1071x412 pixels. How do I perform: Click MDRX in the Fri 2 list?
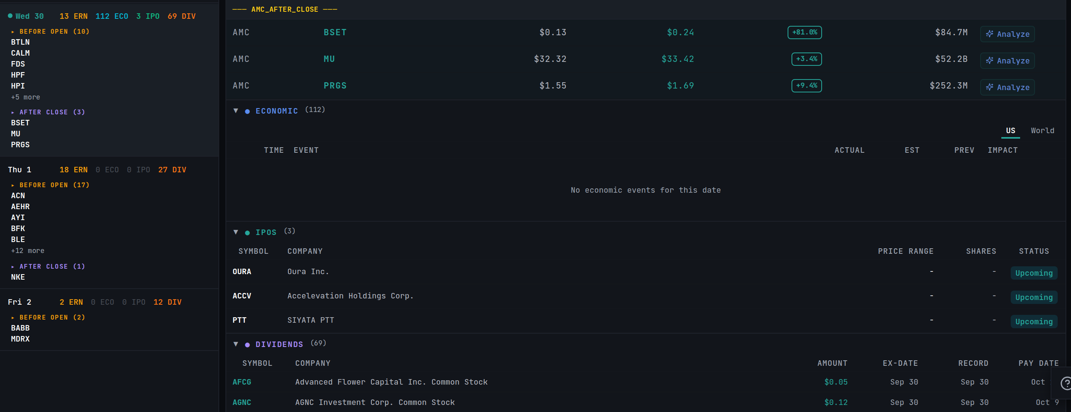click(x=20, y=339)
